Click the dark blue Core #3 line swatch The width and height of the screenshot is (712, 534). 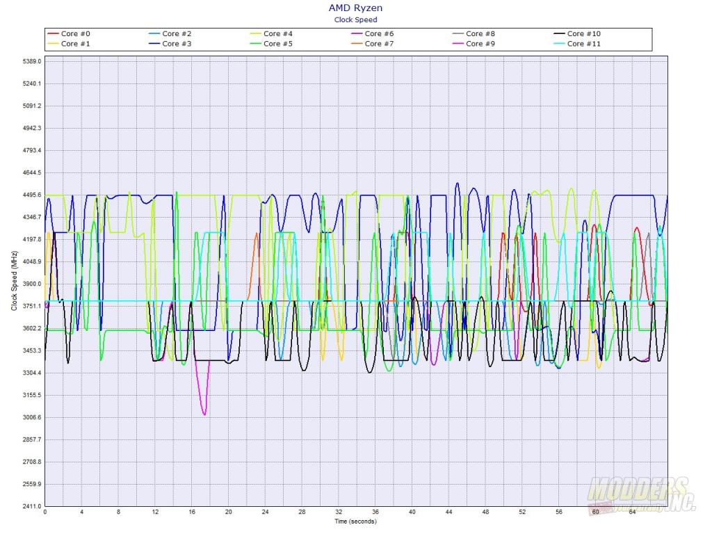[x=154, y=44]
